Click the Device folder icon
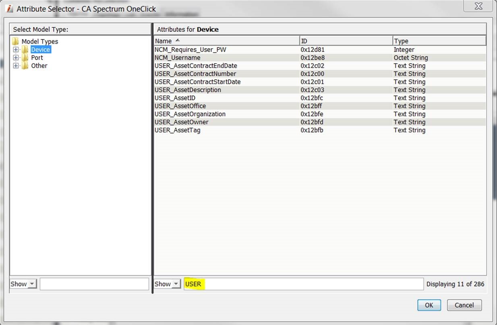497x325 pixels. 25,49
